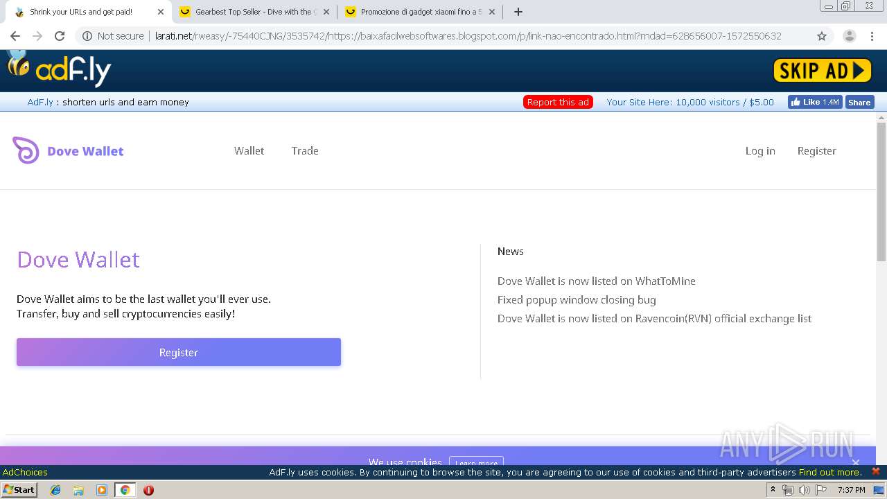Click the Chrome taskbar icon
Screen dimensions: 887x499
point(125,490)
